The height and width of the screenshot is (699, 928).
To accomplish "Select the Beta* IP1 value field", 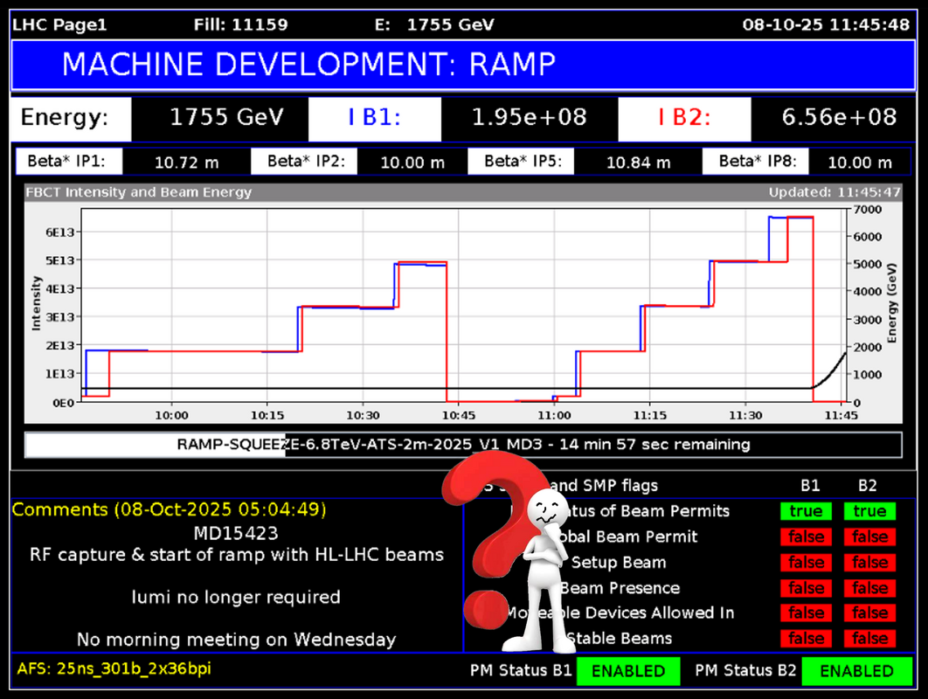I will [186, 163].
